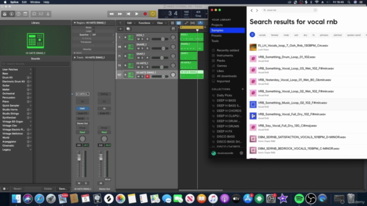Open the Splice menu in menu bar

(x=14, y=2)
